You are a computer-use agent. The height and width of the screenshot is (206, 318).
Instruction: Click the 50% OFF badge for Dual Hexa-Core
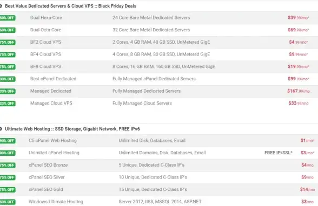[8, 18]
